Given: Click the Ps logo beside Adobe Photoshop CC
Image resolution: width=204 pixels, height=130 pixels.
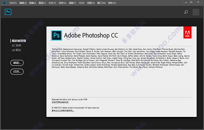Looking at the screenshot, I should click(56, 35).
